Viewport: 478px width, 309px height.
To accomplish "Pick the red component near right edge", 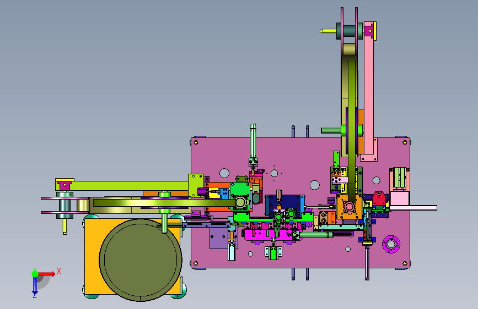I will click(x=379, y=198).
